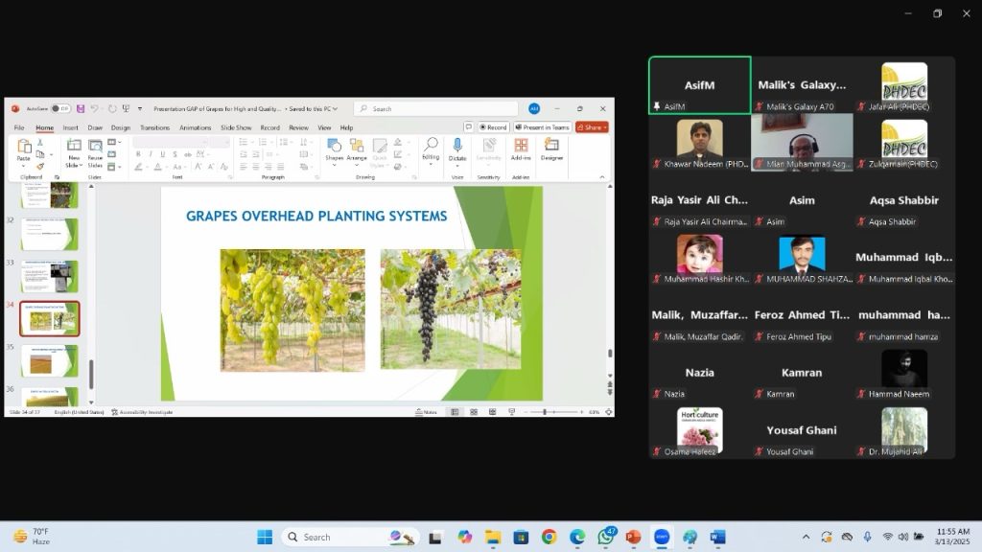Click the Paste clipboard icon
The height and width of the screenshot is (552, 982).
[x=24, y=147]
